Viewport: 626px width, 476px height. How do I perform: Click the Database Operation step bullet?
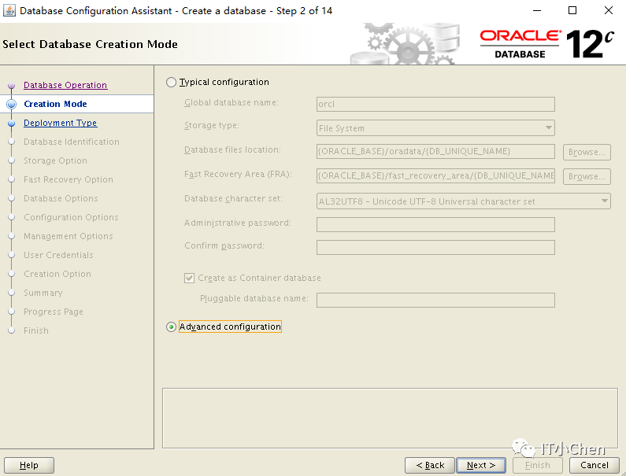click(12, 86)
